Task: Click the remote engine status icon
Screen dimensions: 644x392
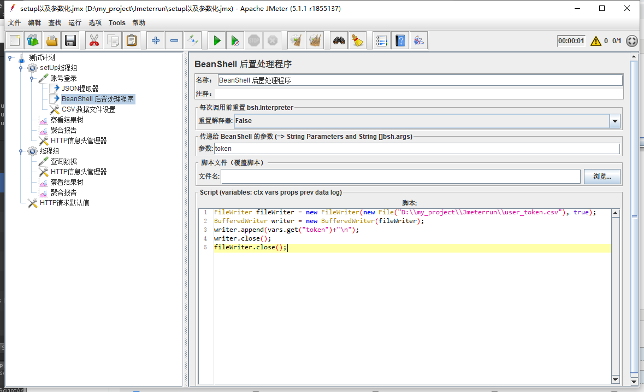Action: pyautogui.click(x=631, y=41)
